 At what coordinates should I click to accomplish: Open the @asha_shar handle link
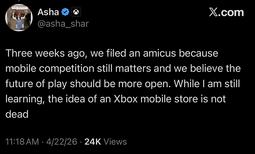(63, 24)
